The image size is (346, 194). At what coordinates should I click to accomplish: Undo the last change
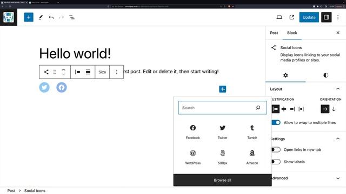(x=51, y=17)
